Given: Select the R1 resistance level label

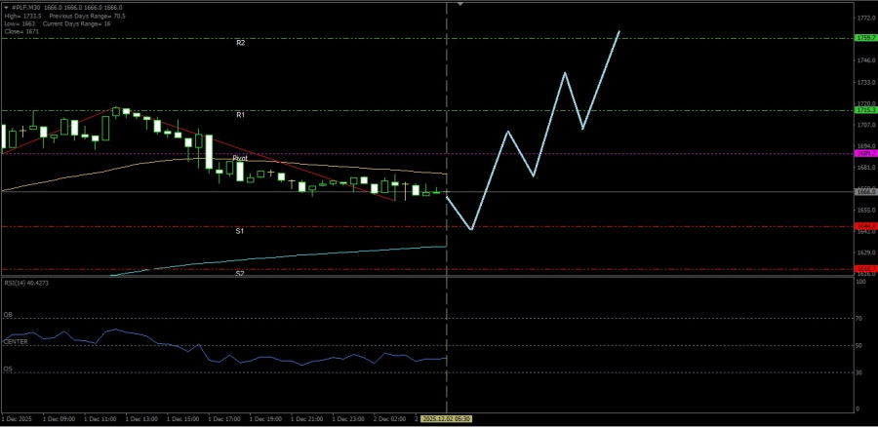Looking at the screenshot, I should click(240, 114).
